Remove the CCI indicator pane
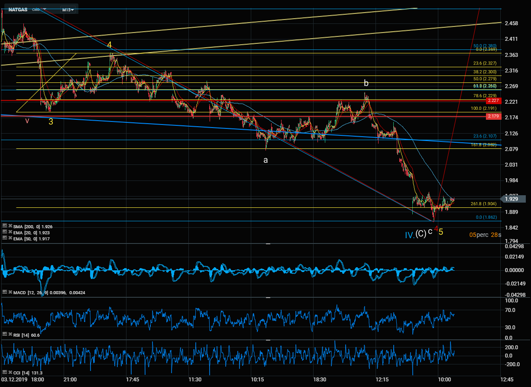This screenshot has height=387, width=531. click(10, 372)
